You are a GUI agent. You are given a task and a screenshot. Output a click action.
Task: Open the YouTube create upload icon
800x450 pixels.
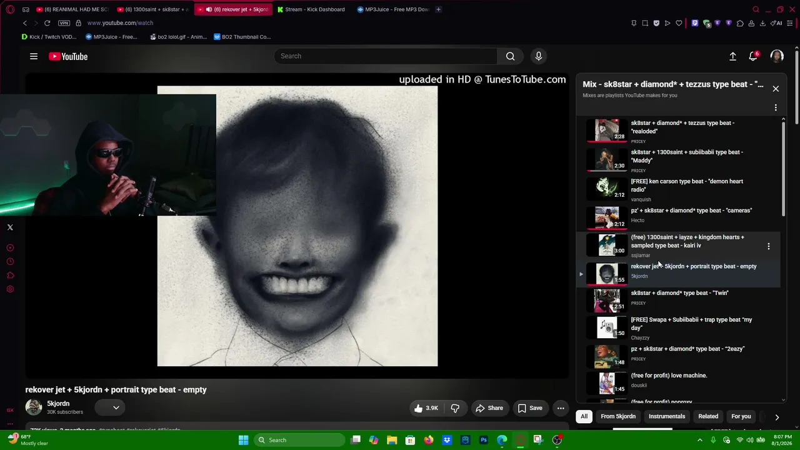pyautogui.click(x=732, y=56)
